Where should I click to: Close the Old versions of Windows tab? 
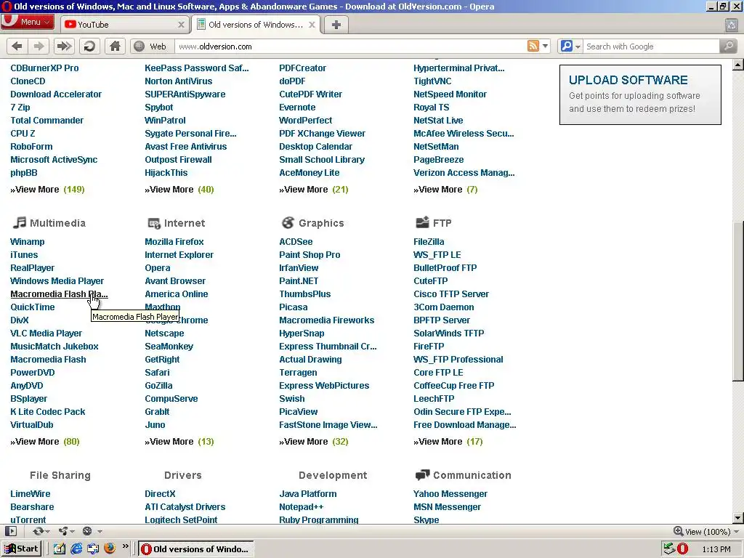(x=312, y=25)
